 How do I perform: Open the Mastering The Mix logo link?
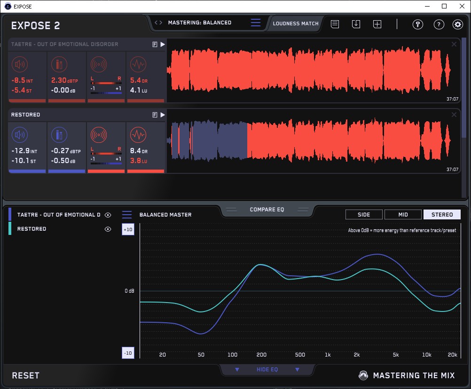pos(407,375)
